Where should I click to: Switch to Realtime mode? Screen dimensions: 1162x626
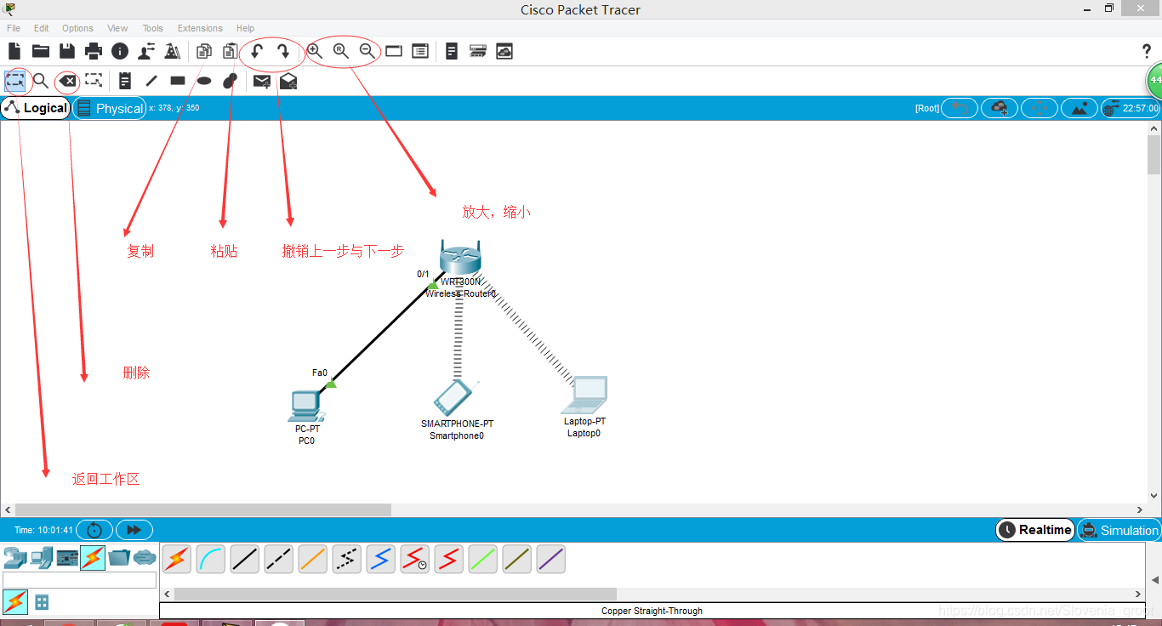(x=1034, y=530)
